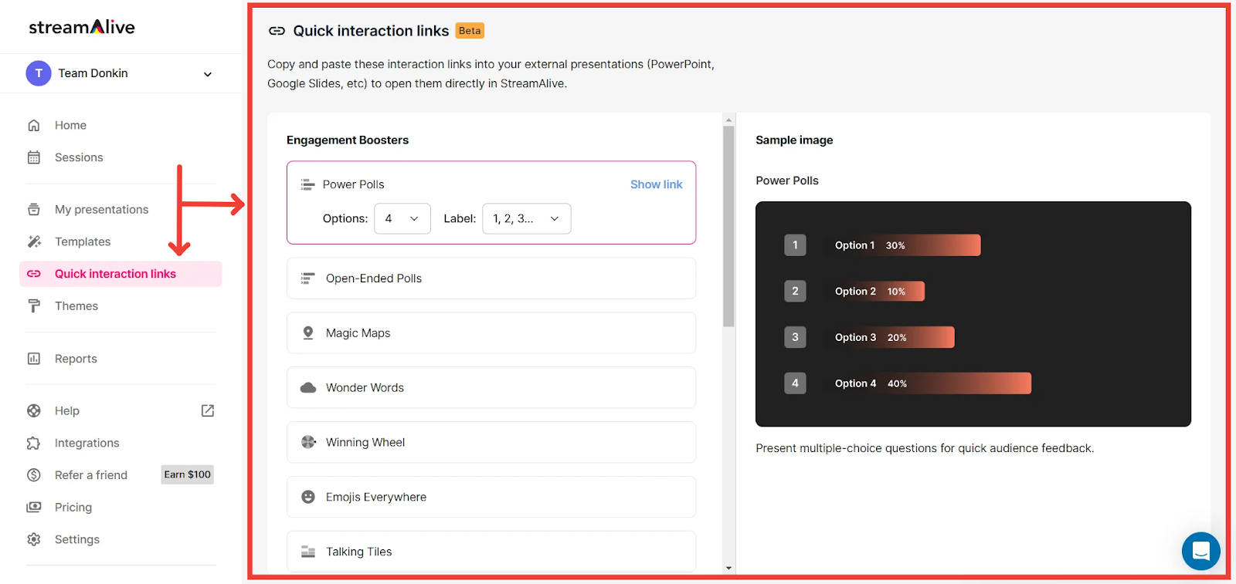Image resolution: width=1236 pixels, height=584 pixels.
Task: Open Settings in the sidebar
Action: coord(77,539)
